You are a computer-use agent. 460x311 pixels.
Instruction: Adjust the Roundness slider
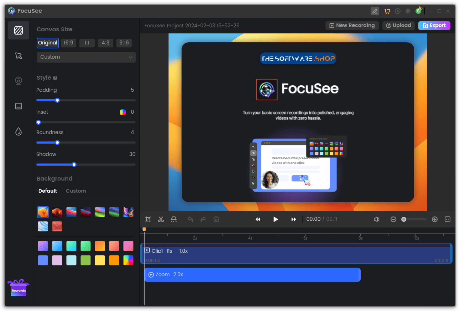[x=57, y=143]
